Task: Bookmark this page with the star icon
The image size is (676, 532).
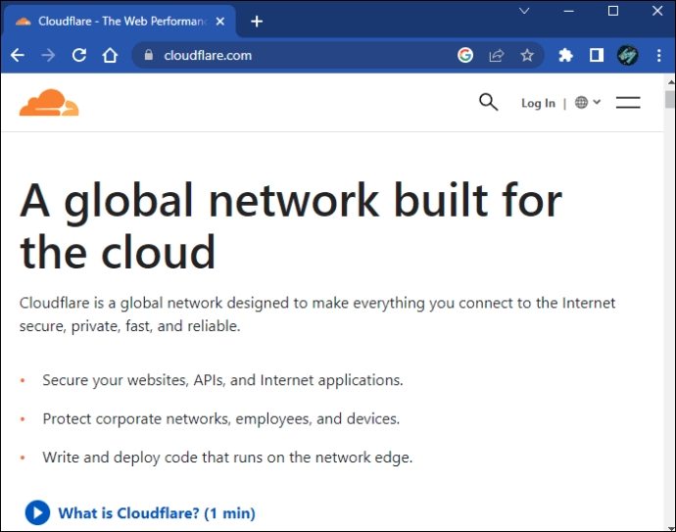Action: tap(527, 55)
